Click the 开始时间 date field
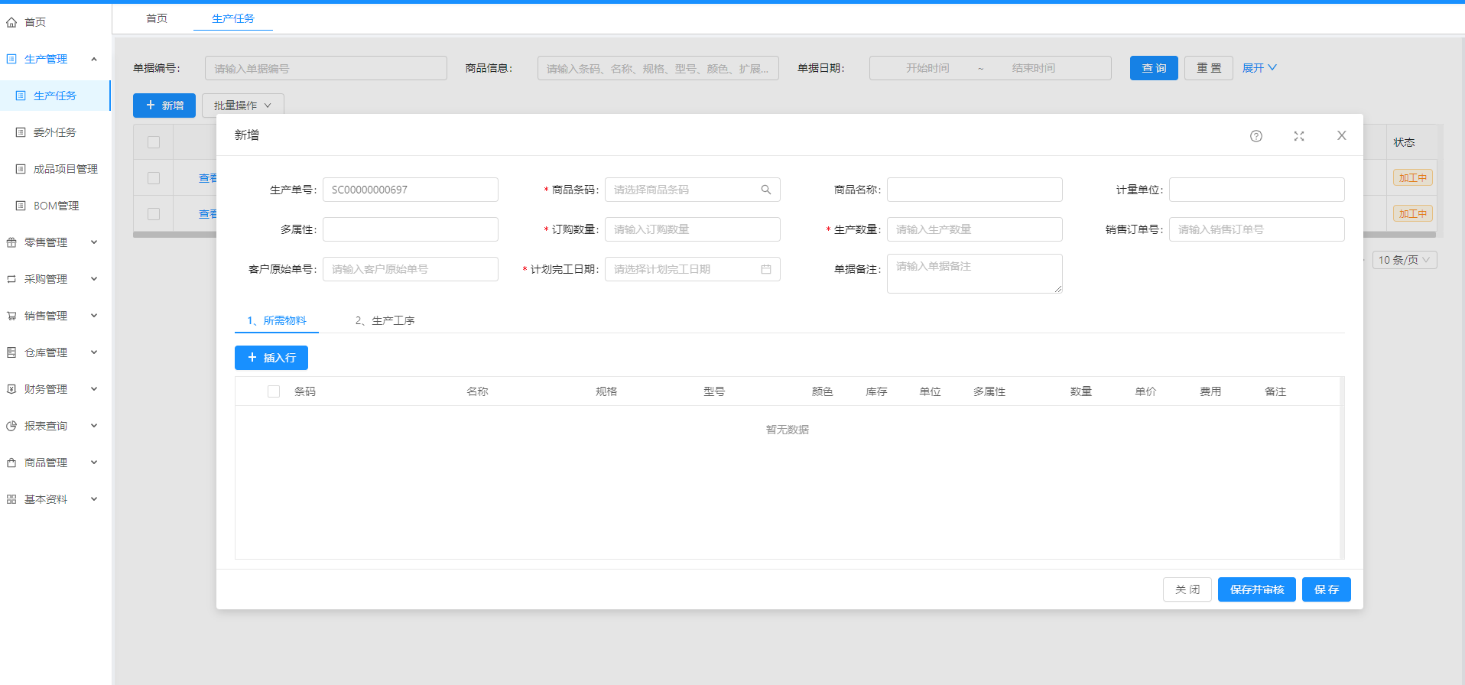 point(927,68)
